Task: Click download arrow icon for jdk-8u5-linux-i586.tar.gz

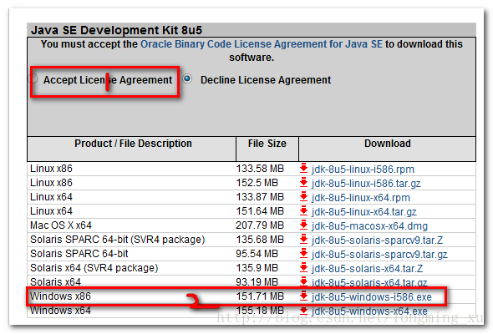Action: (303, 182)
